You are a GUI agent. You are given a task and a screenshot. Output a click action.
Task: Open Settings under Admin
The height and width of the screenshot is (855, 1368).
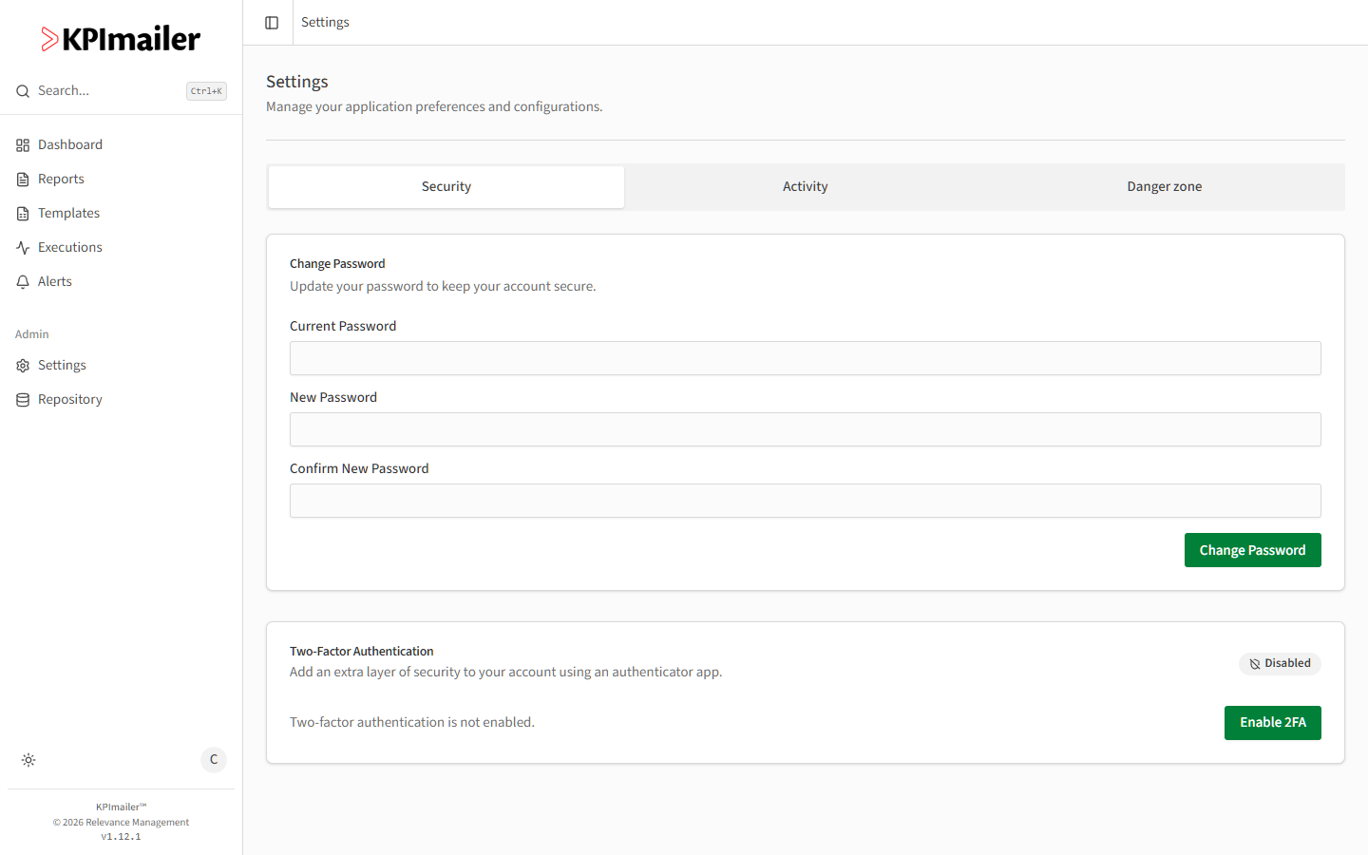(122, 366)
